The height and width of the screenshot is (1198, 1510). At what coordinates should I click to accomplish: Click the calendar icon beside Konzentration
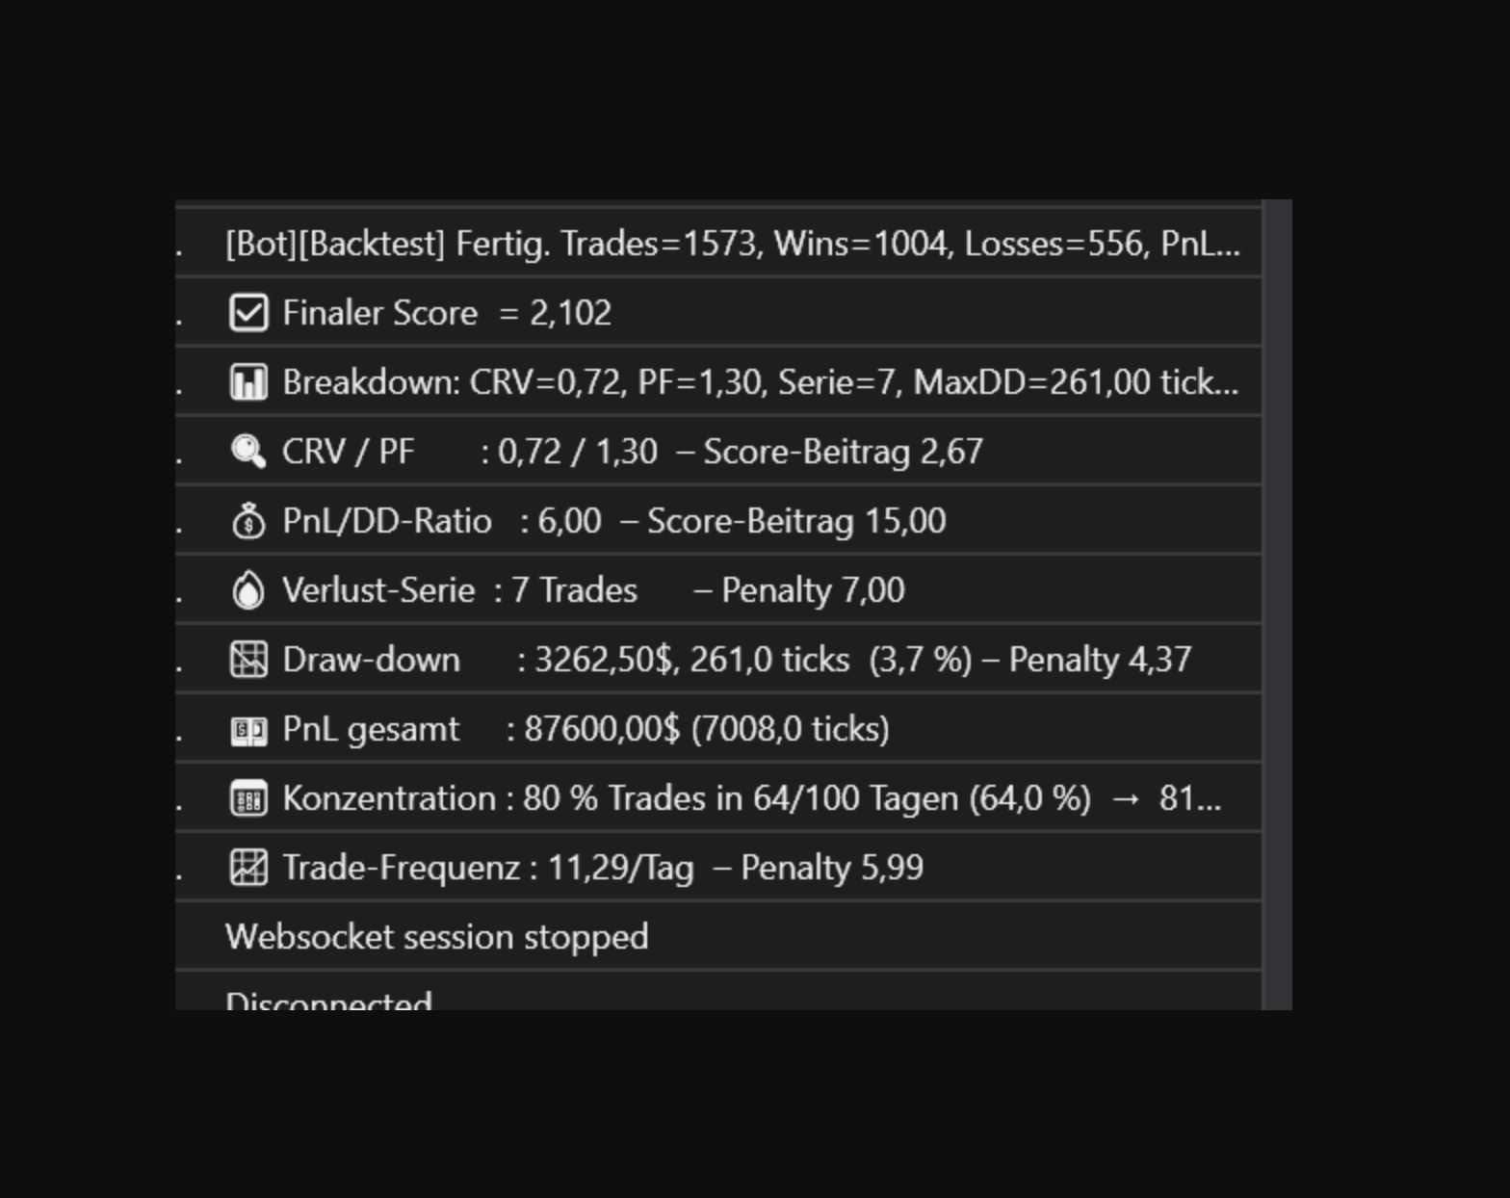(248, 799)
